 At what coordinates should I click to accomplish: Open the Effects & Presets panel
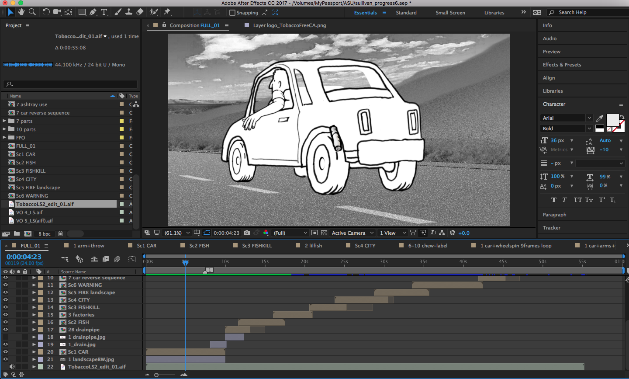pyautogui.click(x=562, y=65)
